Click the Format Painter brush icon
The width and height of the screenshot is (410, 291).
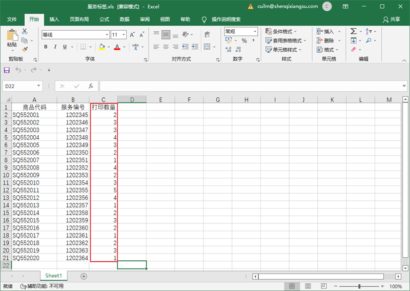24,50
